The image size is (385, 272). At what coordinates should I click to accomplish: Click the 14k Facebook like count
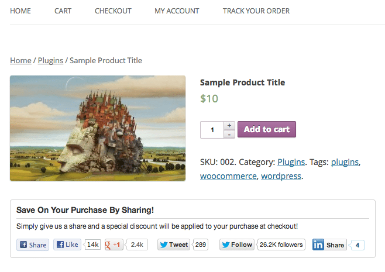point(92,245)
